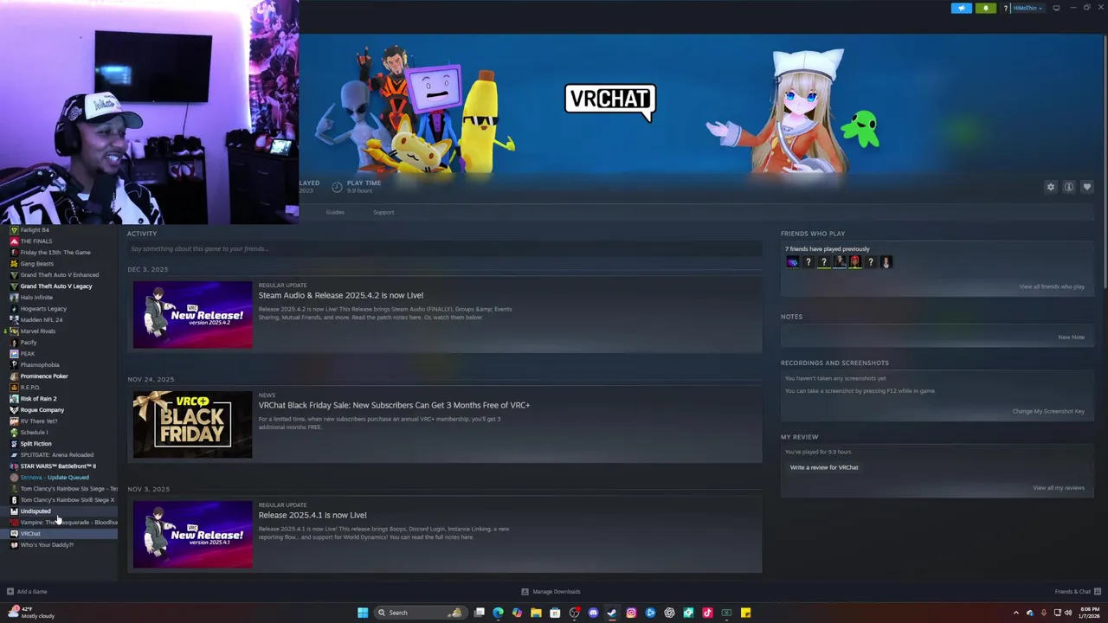Select THE FINALS in library list
Viewport: 1108px width, 623px height.
click(x=36, y=241)
